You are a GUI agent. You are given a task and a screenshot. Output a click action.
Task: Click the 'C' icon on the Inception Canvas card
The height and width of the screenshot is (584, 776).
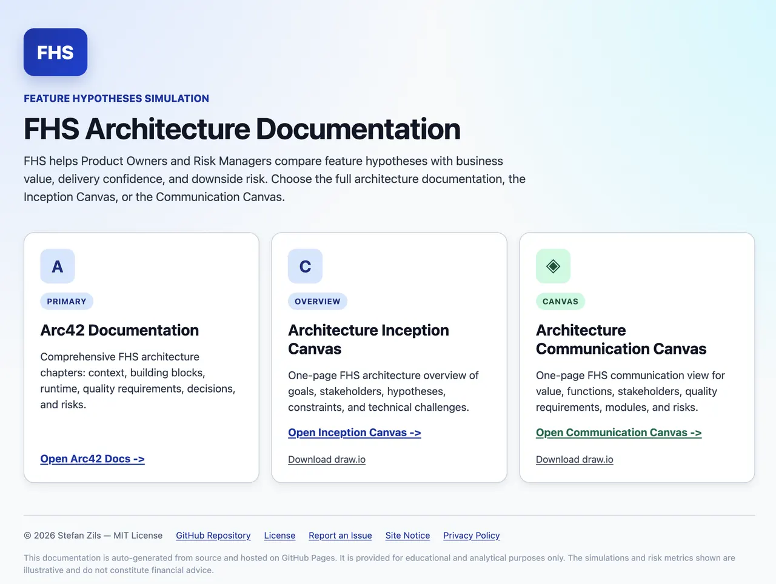[x=305, y=266]
